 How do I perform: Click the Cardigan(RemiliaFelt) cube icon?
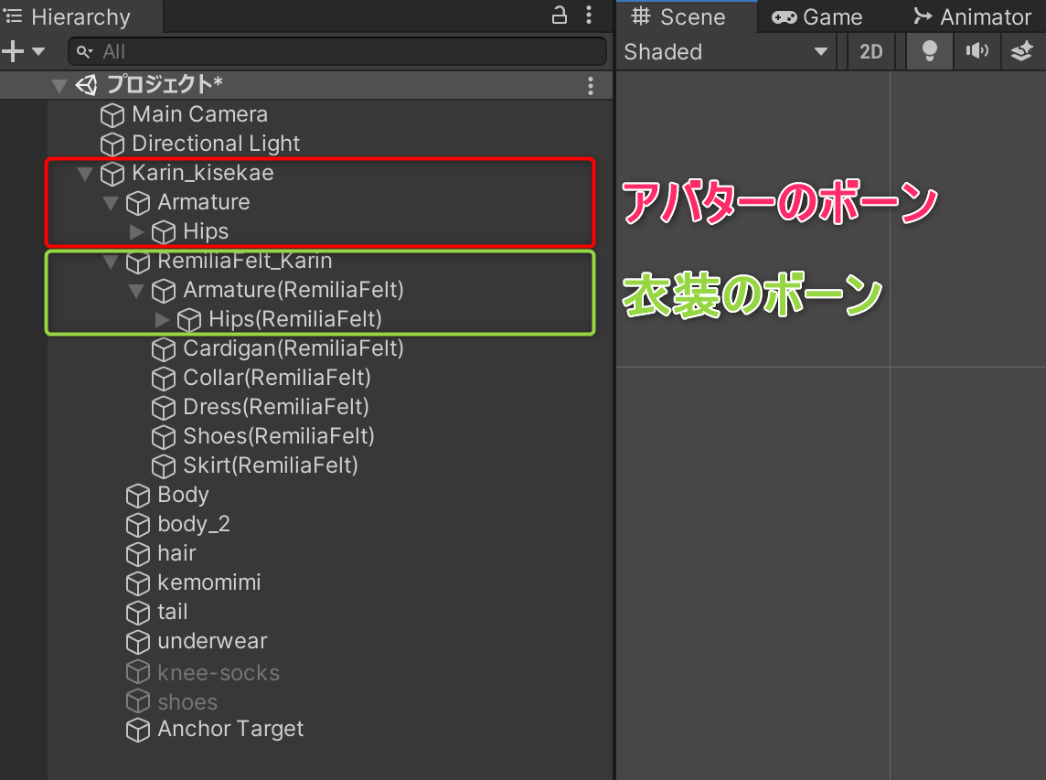tap(164, 349)
